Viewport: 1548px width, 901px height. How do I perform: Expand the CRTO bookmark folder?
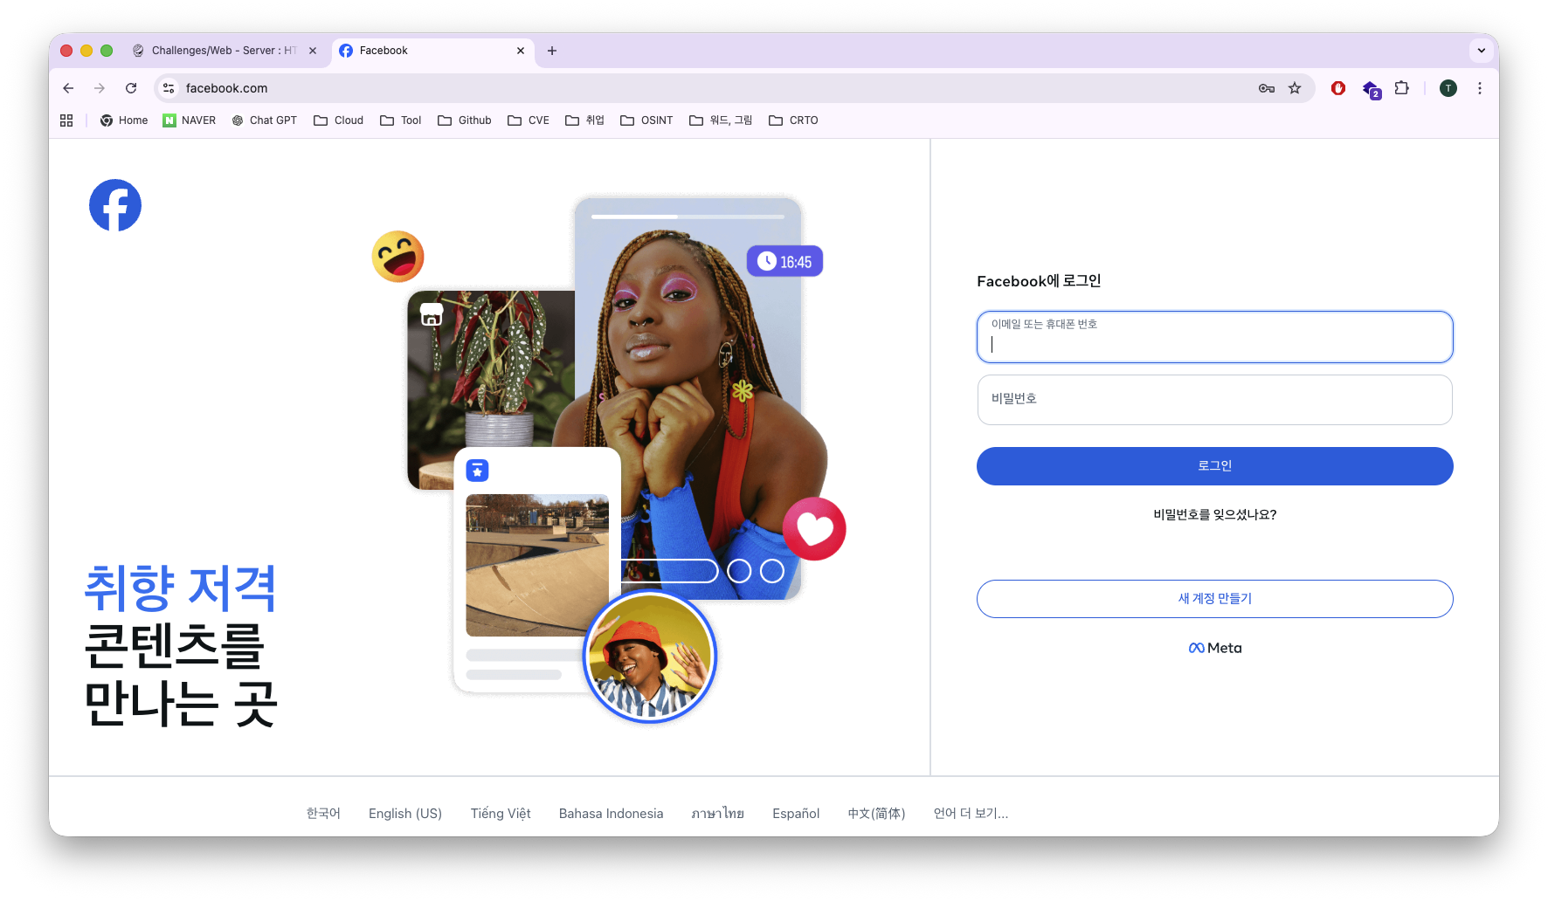[x=793, y=120]
